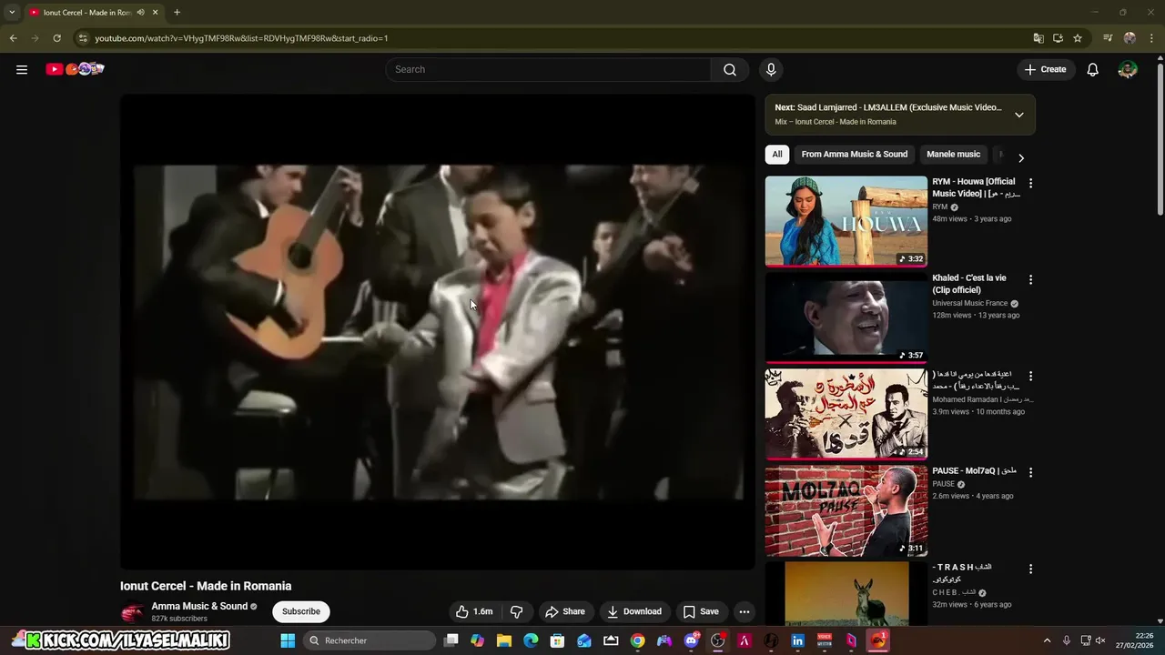Like the video with thumbs up
The image size is (1165, 655).
pos(474,611)
